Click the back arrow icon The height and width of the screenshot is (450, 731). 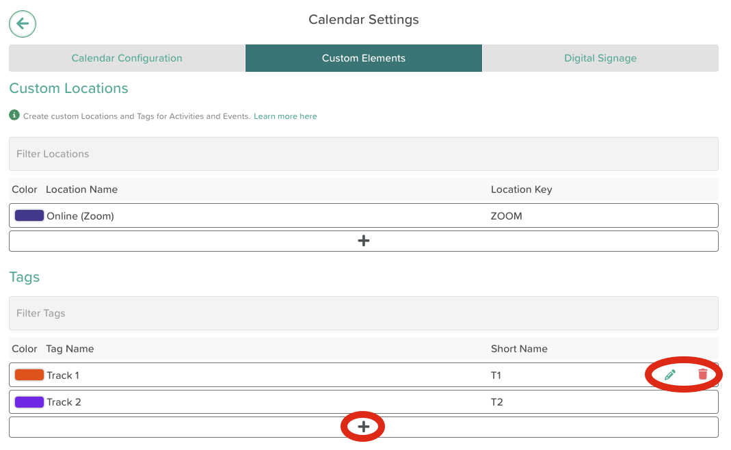tap(23, 24)
